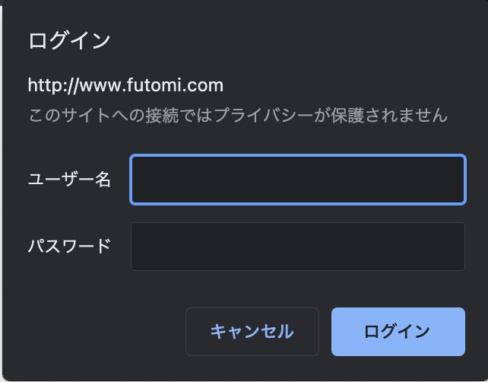Click the ログイン dialog title

point(69,41)
